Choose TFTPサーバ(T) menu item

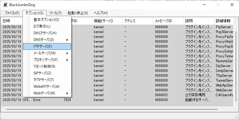pos(47,80)
